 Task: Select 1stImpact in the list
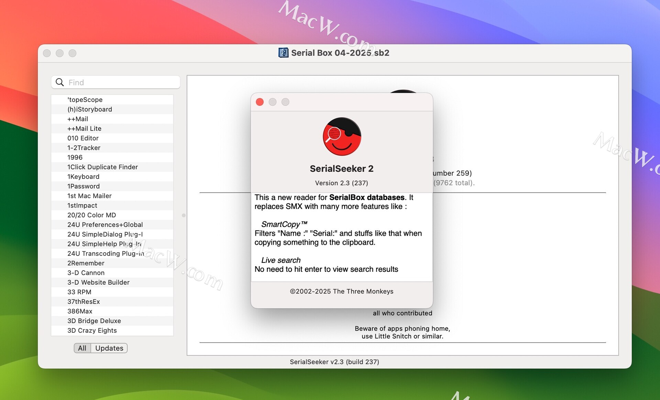pyautogui.click(x=112, y=205)
